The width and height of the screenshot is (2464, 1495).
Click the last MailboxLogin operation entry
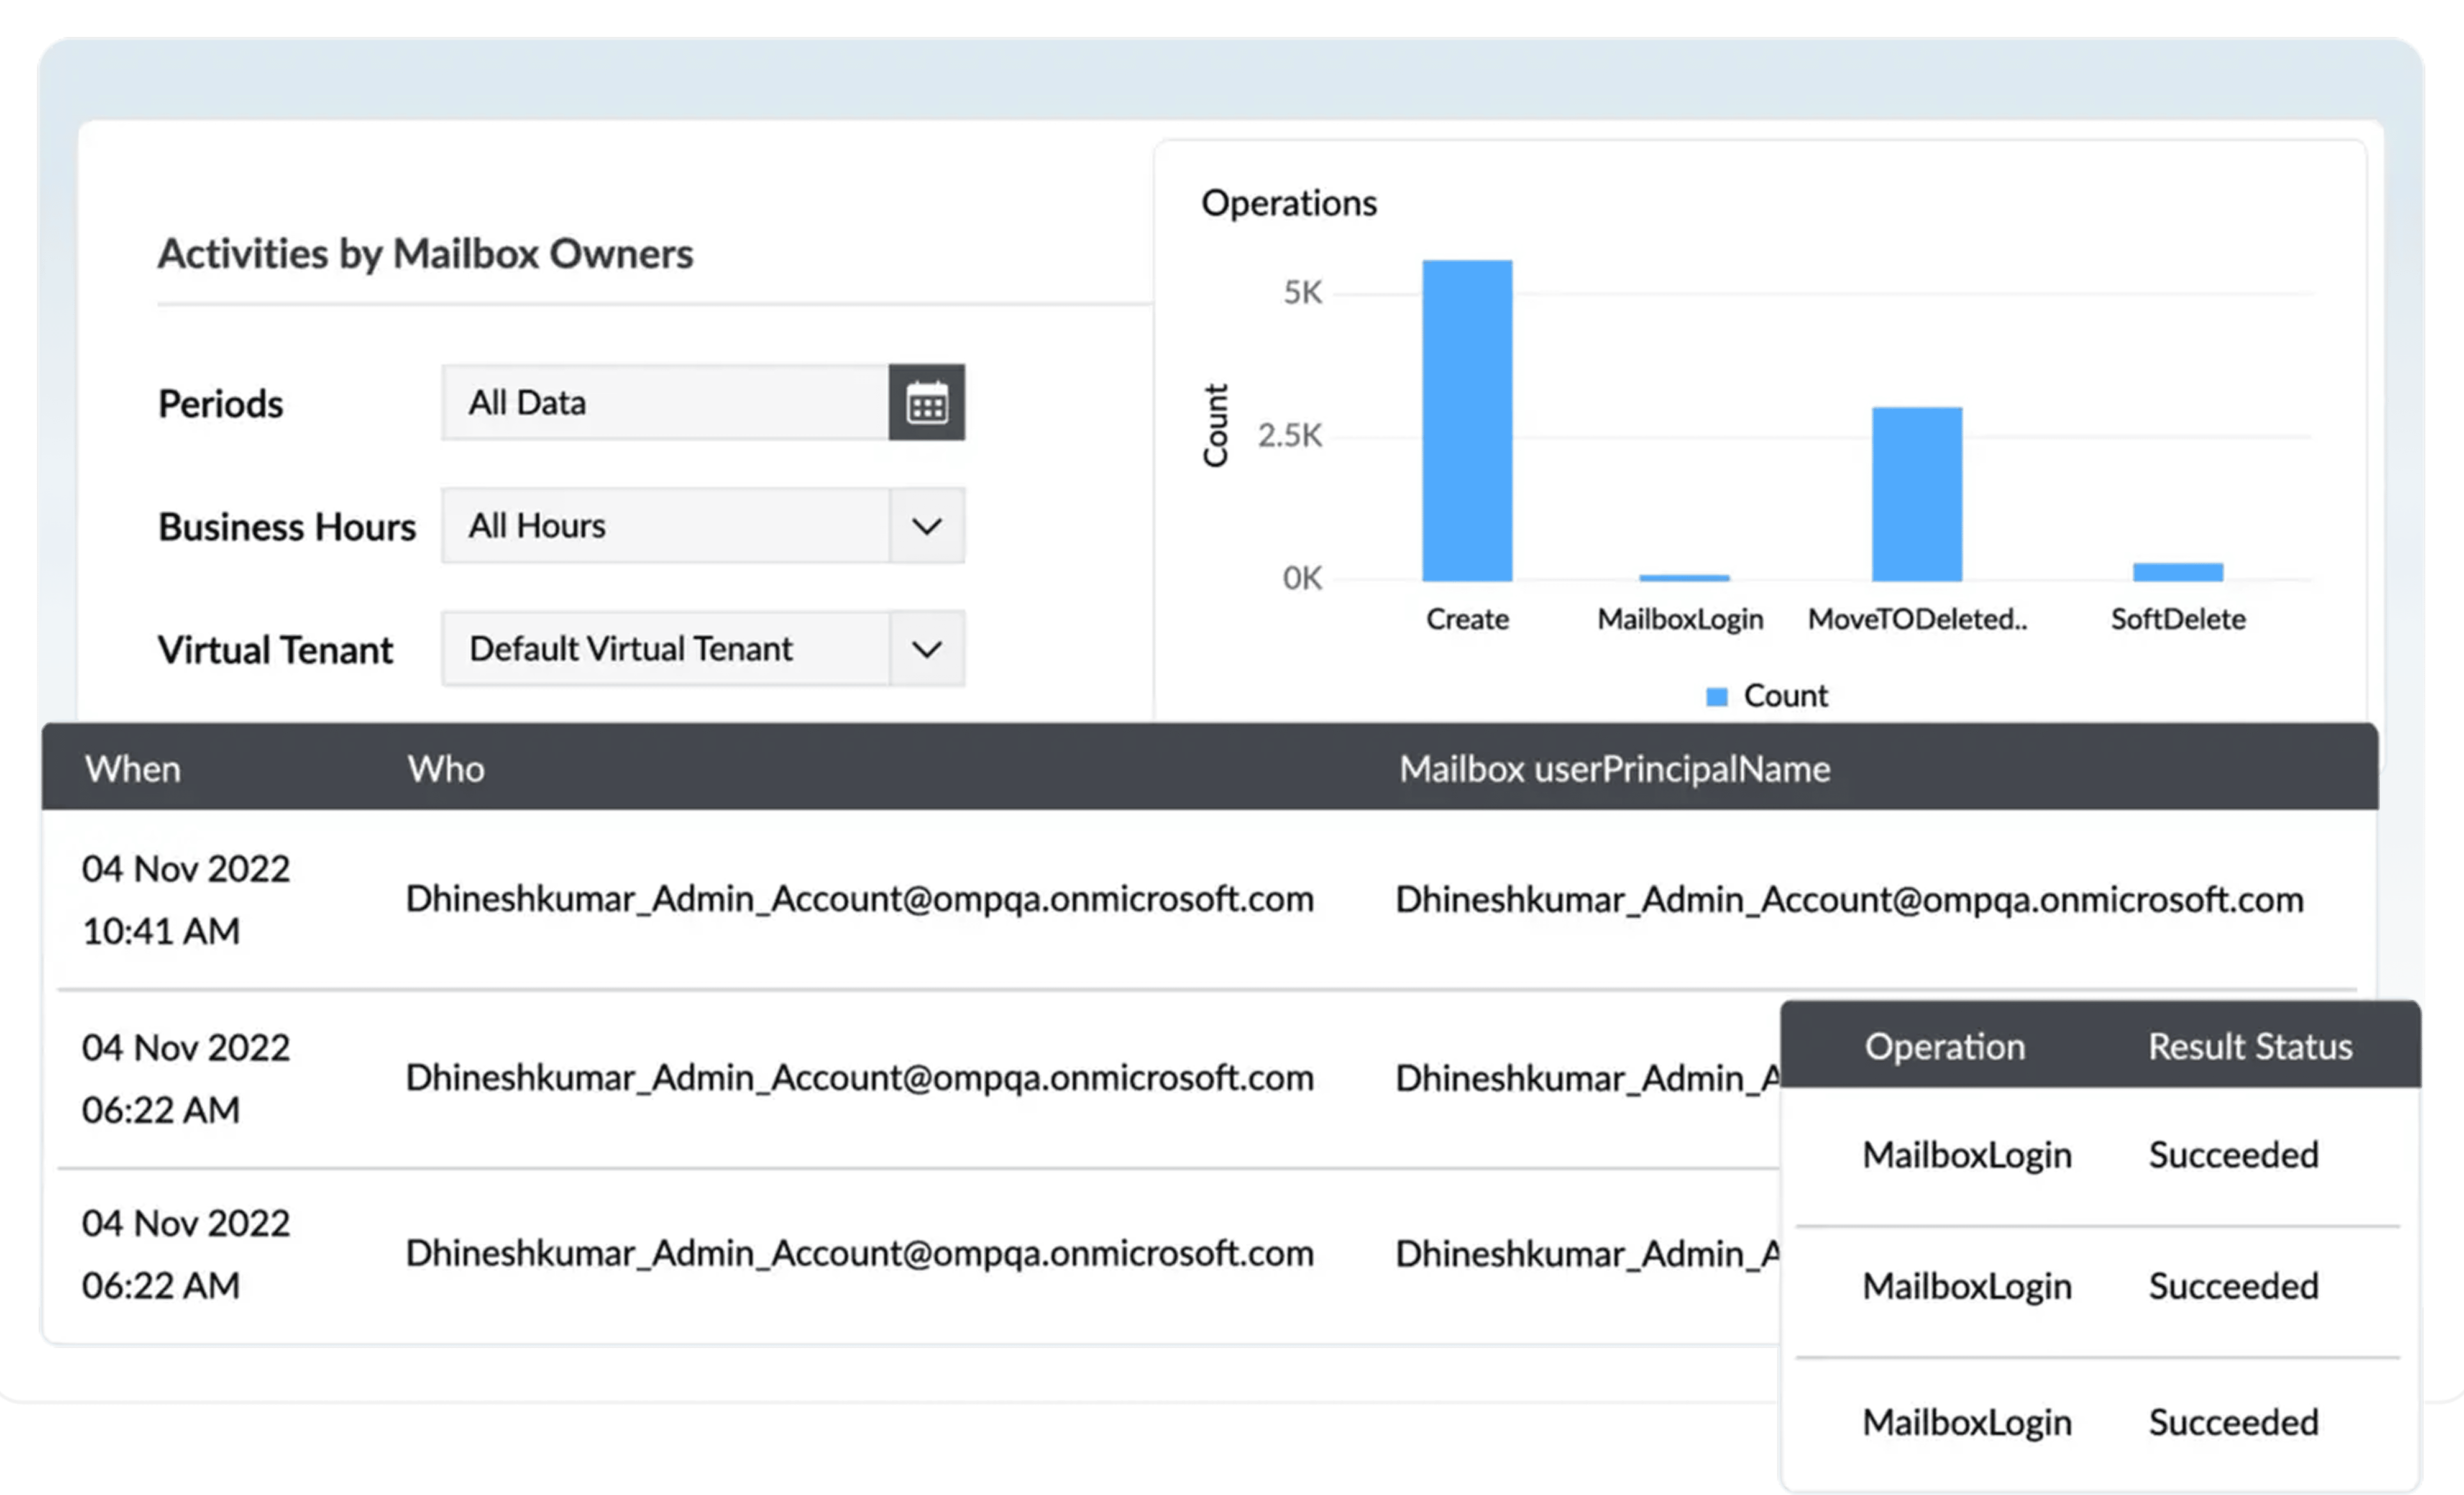click(1966, 1422)
